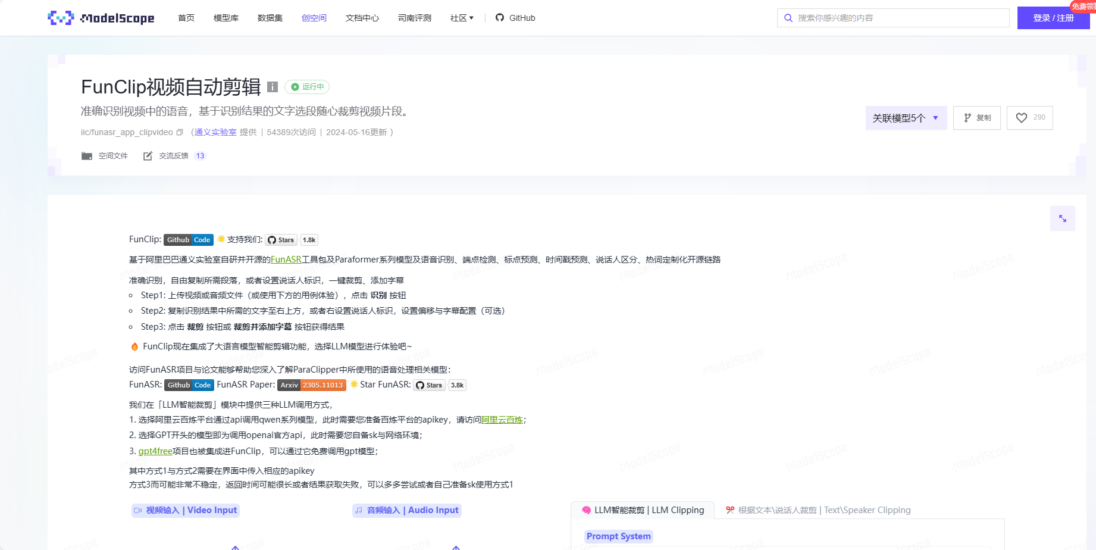Open 数据集 navigation item

tap(270, 18)
